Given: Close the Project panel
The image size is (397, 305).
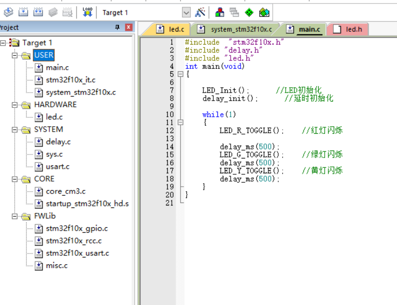Looking at the screenshot, I should coord(129,27).
